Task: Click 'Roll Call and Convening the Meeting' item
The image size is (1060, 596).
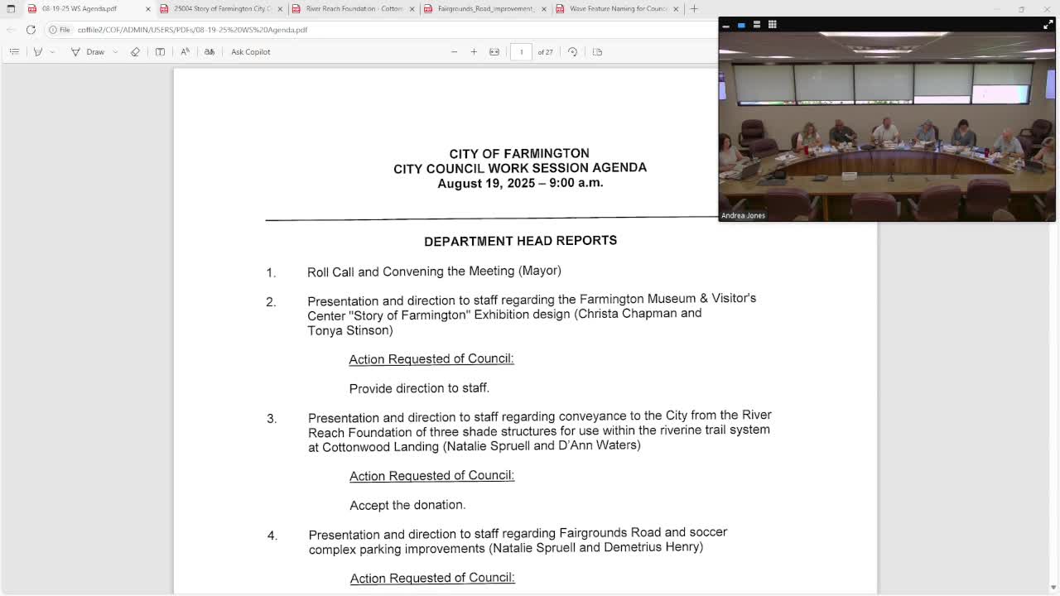Action: (x=434, y=272)
